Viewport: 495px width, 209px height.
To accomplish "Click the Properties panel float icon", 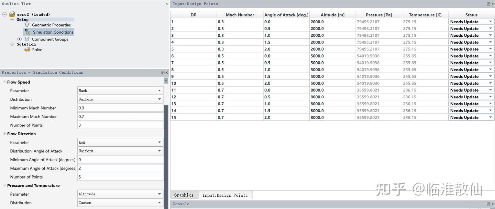I will tap(163, 73).
